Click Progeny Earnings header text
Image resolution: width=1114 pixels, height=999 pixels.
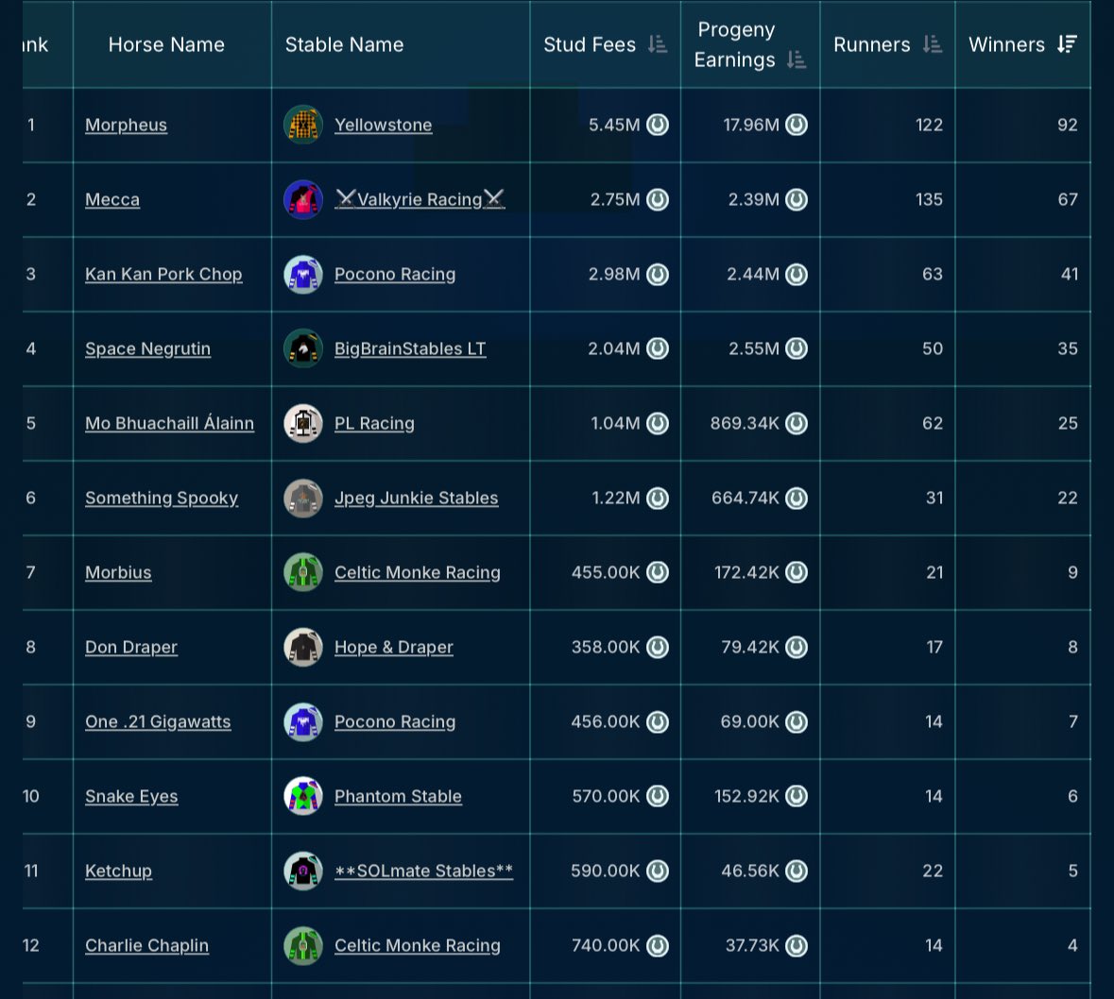click(x=735, y=44)
